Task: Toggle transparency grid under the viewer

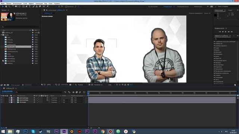Action: click(x=92, y=85)
